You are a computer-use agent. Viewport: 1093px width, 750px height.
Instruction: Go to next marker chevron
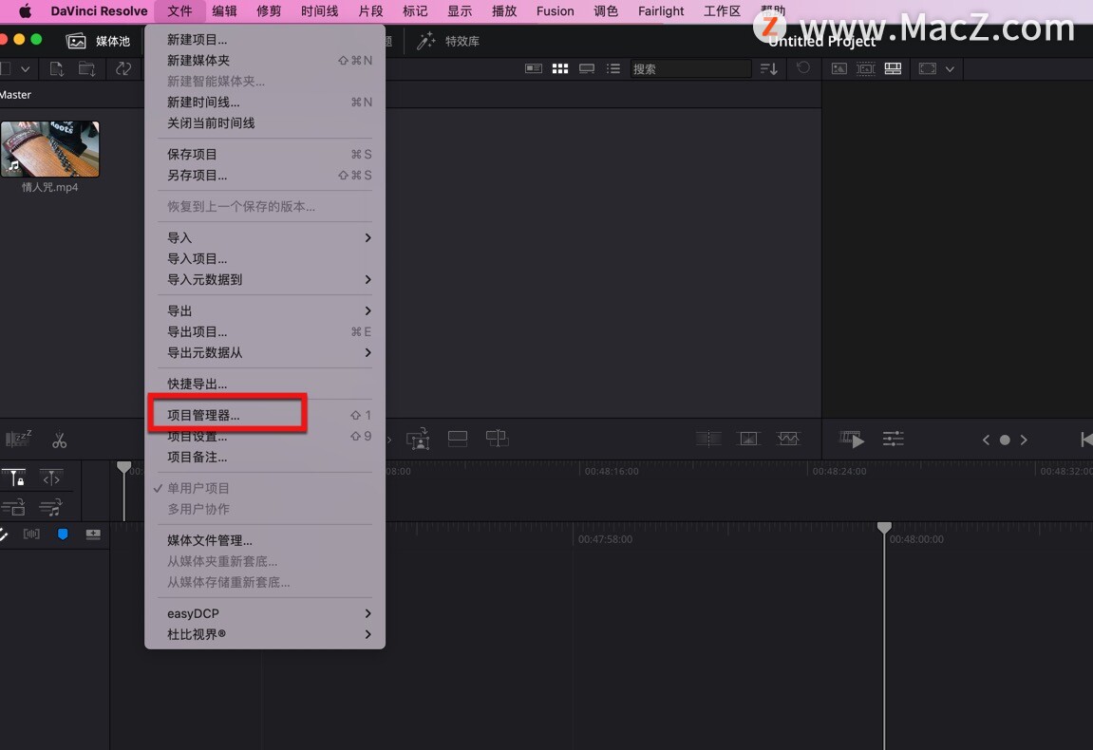point(1024,440)
